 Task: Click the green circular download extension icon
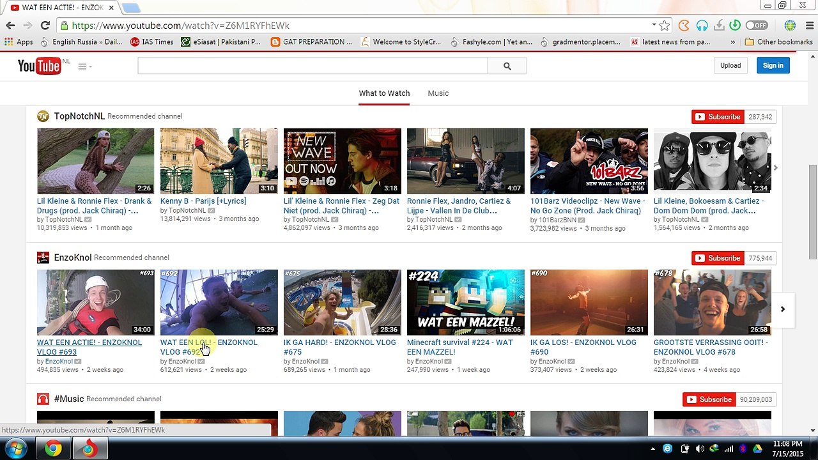[x=735, y=26]
